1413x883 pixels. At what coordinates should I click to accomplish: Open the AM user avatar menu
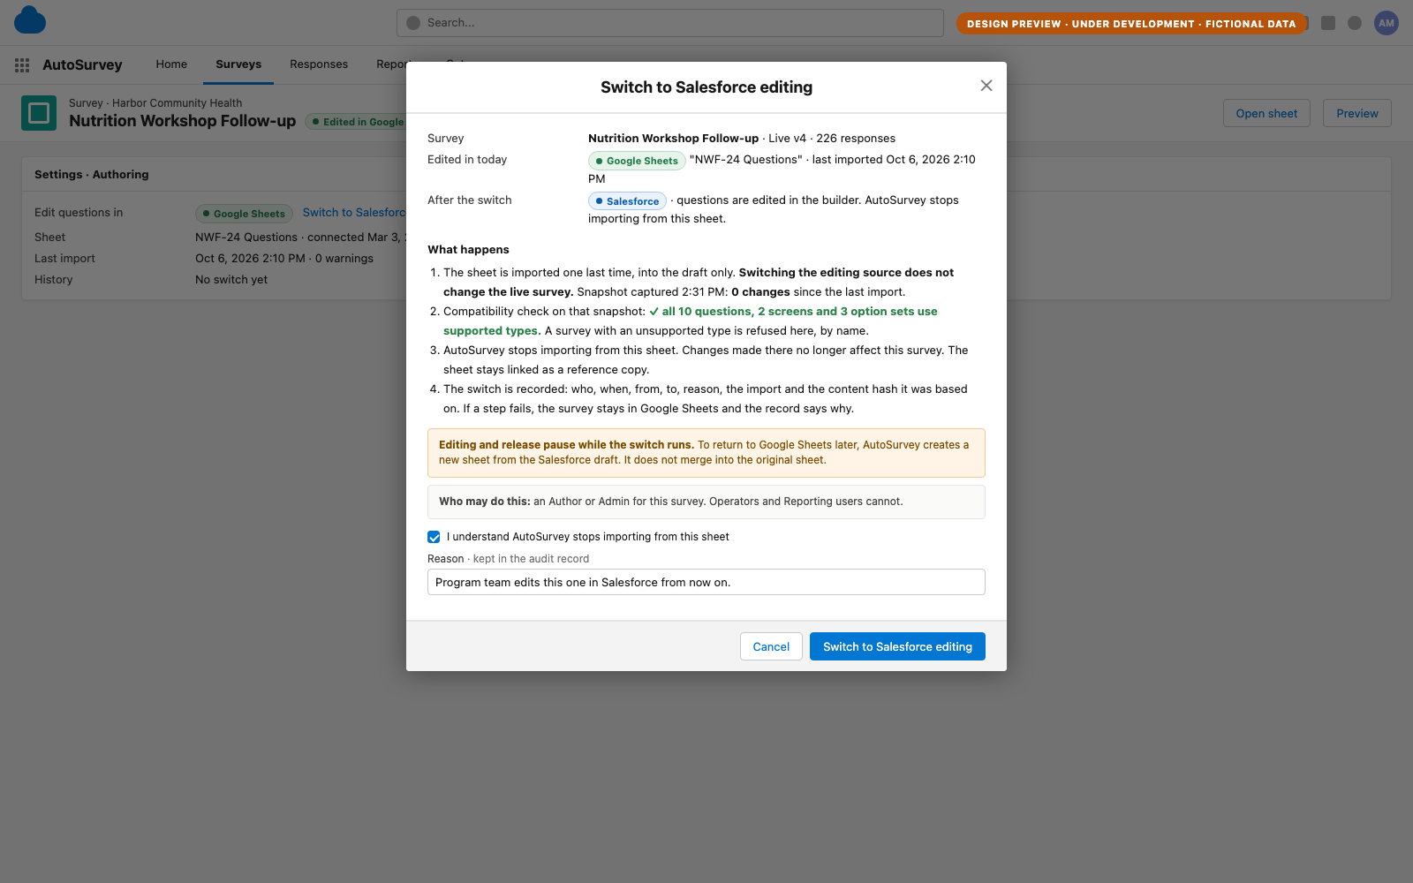click(1387, 23)
